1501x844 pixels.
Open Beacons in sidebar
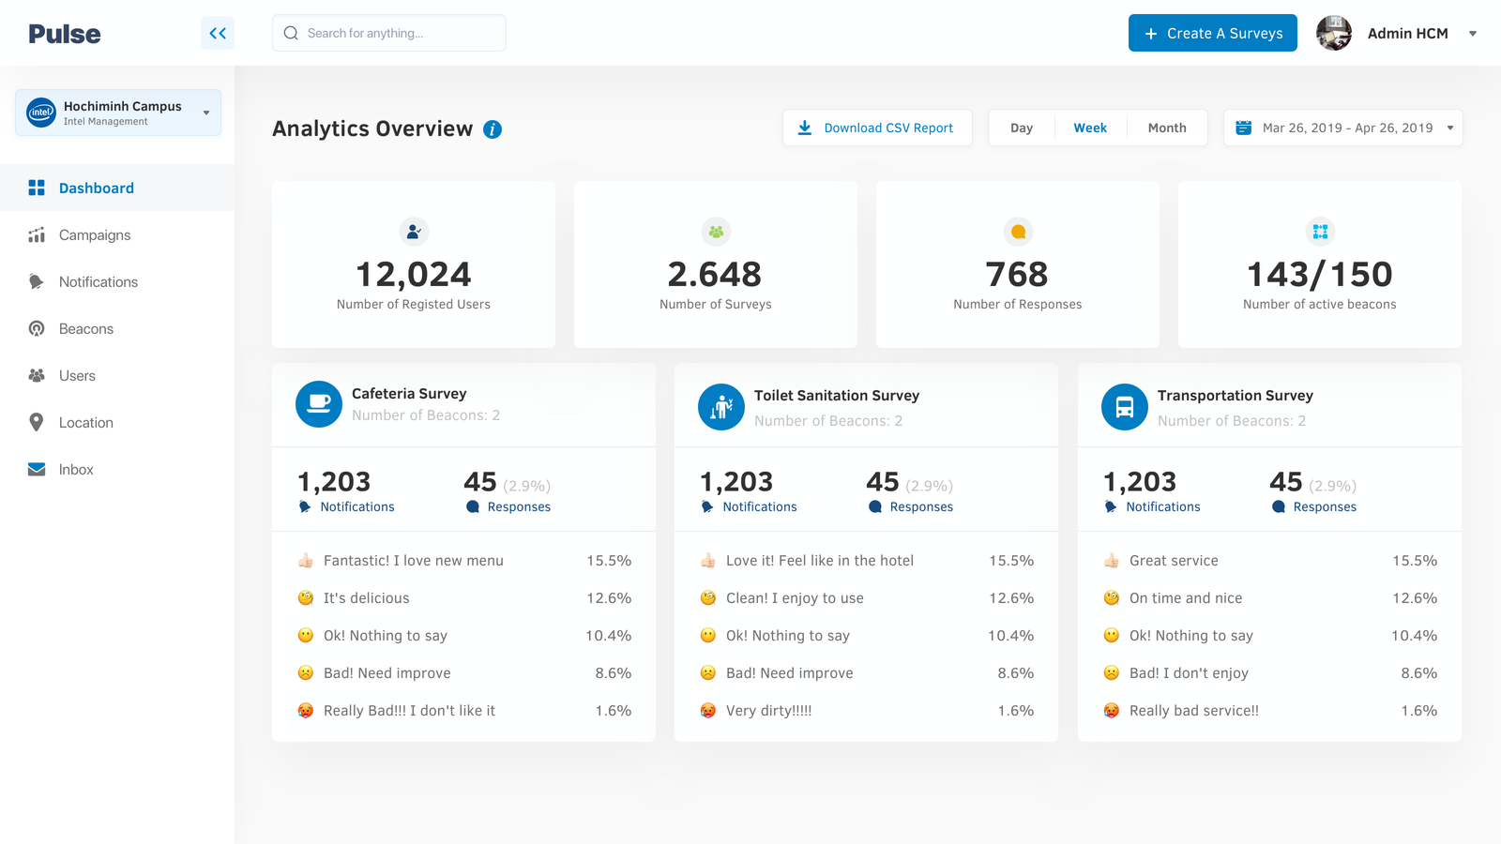pyautogui.click(x=117, y=328)
